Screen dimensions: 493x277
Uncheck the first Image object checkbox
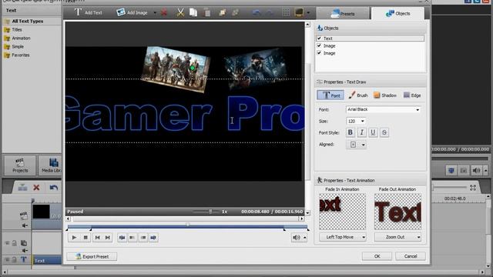[x=319, y=46]
